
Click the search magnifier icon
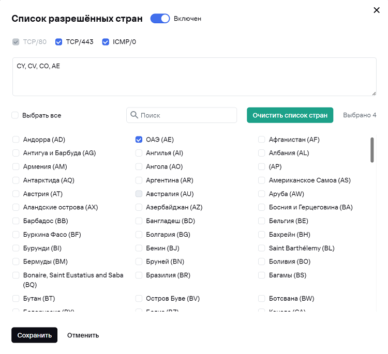[134, 115]
